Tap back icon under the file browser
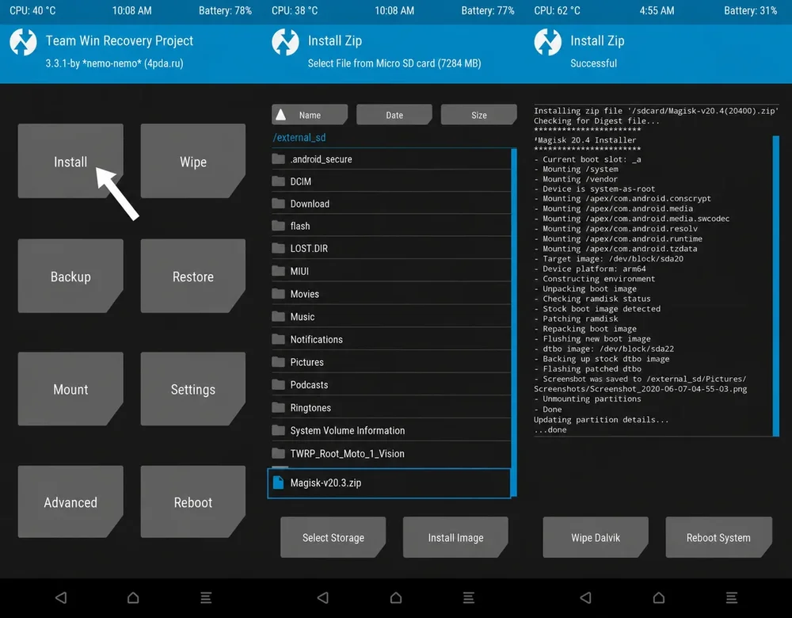The image size is (792, 618). (x=323, y=597)
